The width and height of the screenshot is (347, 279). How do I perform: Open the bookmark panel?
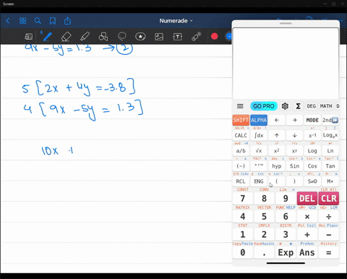click(x=53, y=21)
